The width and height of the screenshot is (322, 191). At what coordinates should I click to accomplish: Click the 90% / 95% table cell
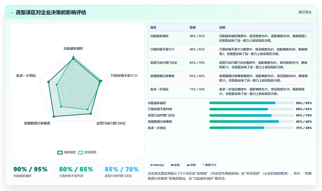click(197, 36)
